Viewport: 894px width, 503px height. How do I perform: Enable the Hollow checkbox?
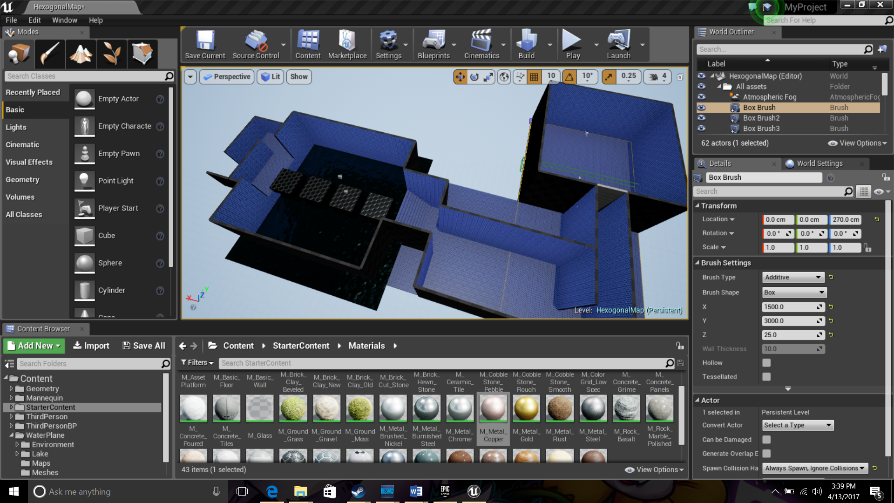click(766, 363)
